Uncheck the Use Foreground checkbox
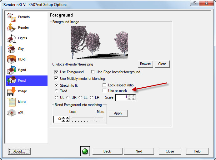 click(57, 72)
